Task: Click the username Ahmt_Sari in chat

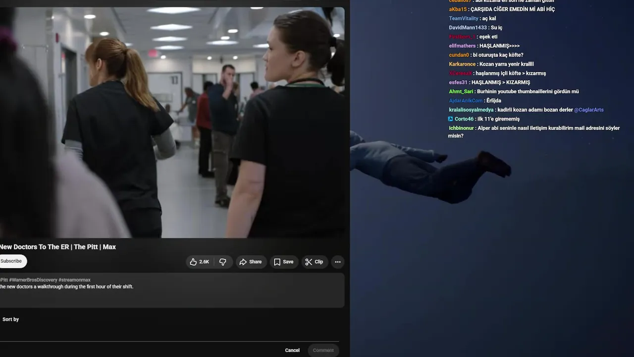Action: [461, 91]
